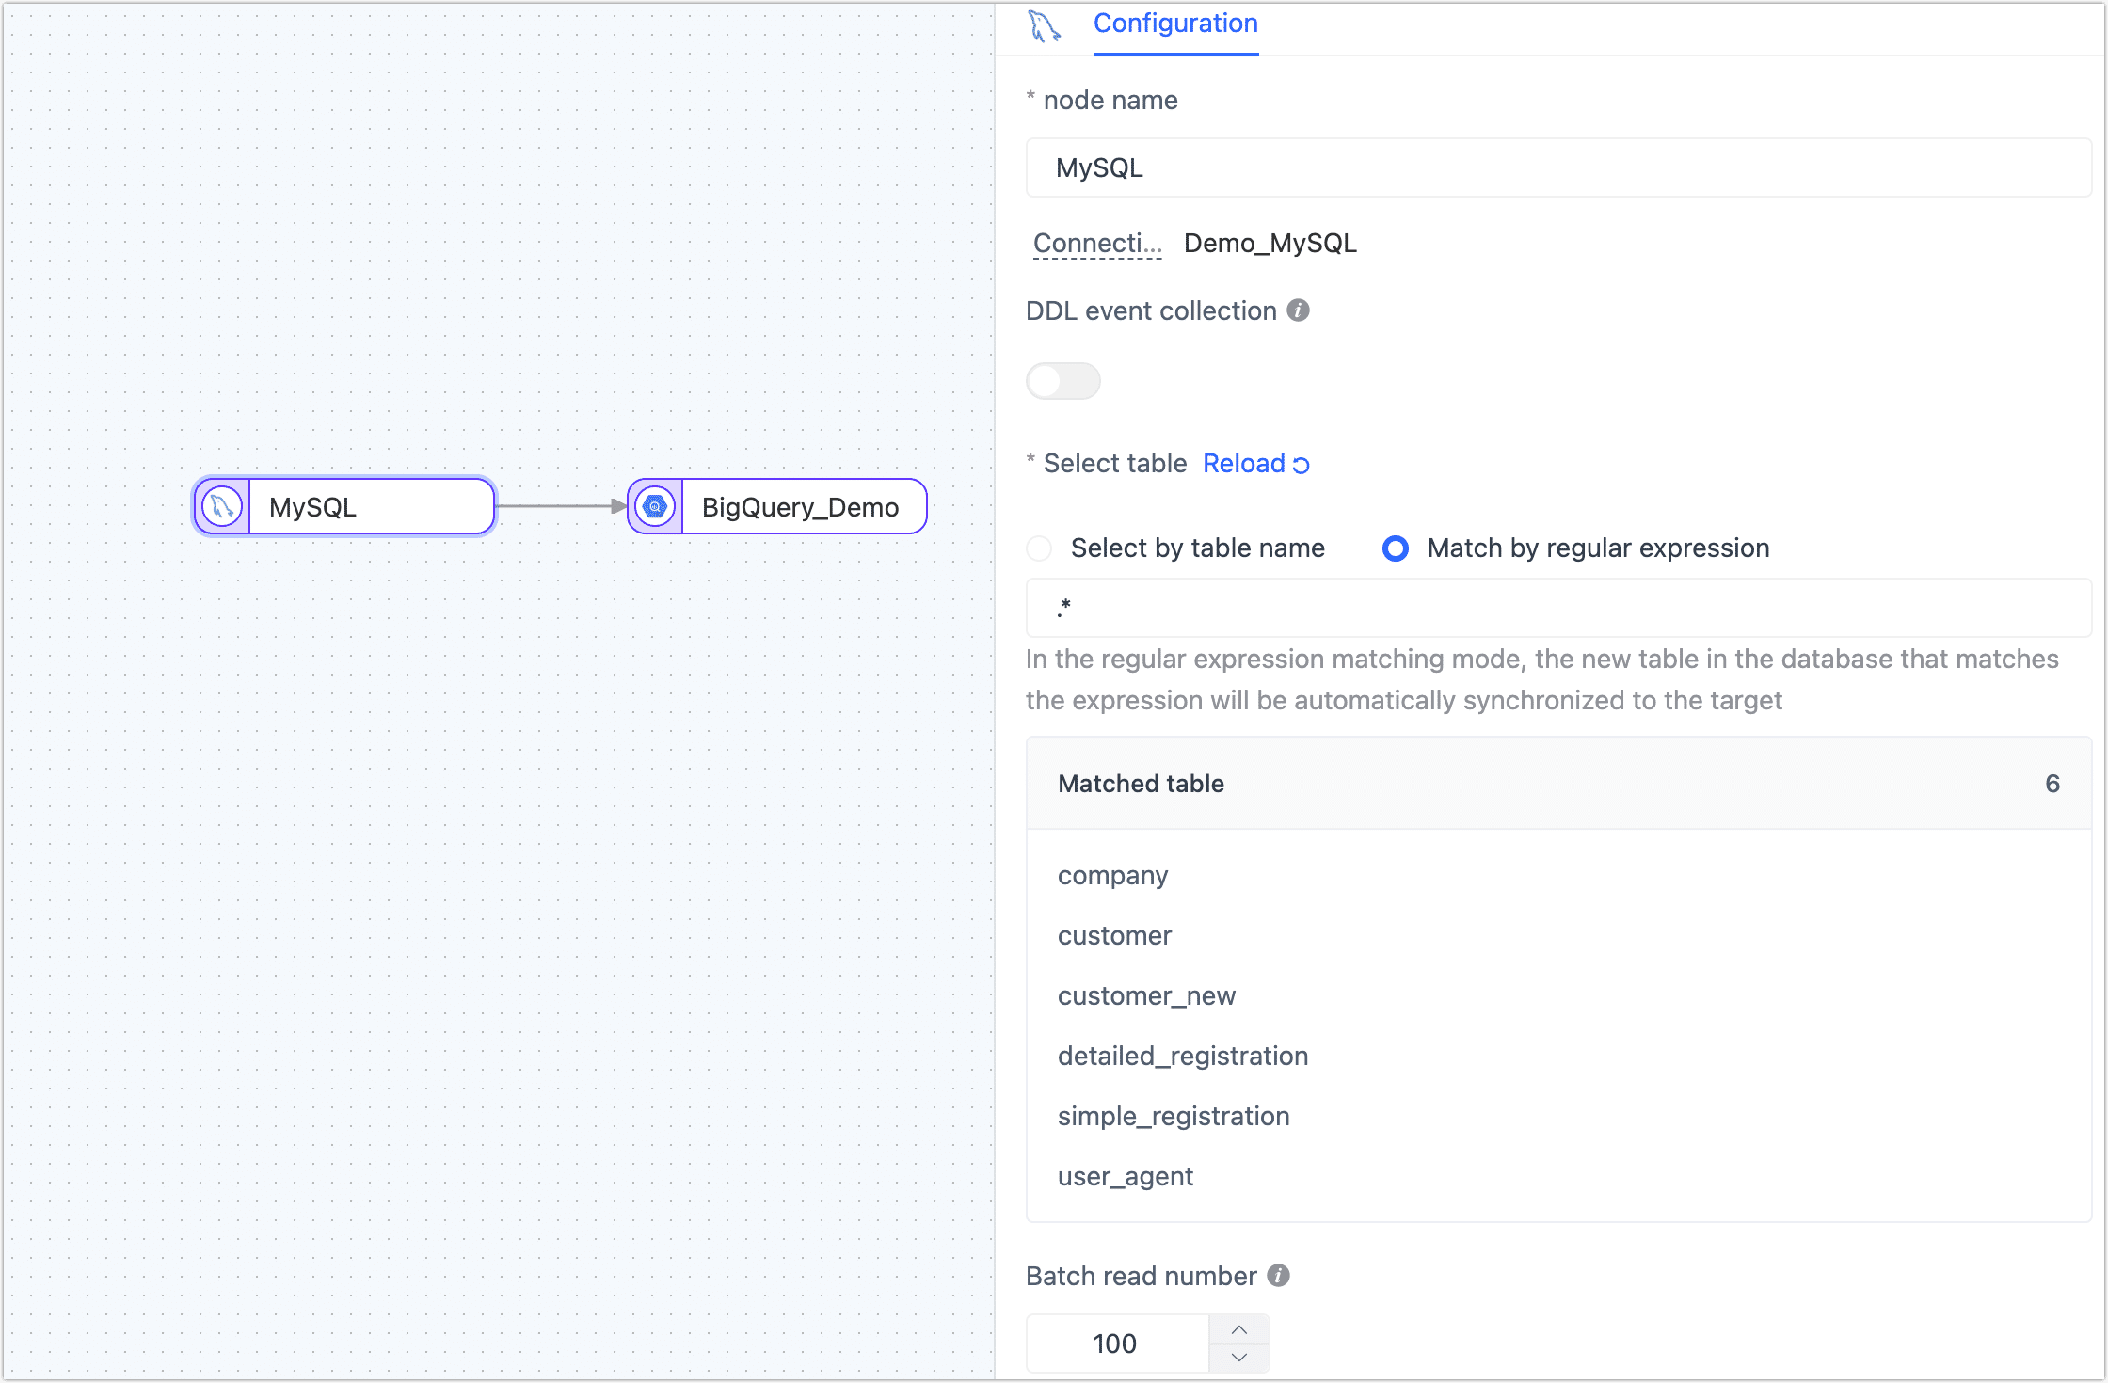This screenshot has width=2108, height=1383.
Task: Click the arrow connecting MySQL to BigQuery
Action: tap(561, 506)
